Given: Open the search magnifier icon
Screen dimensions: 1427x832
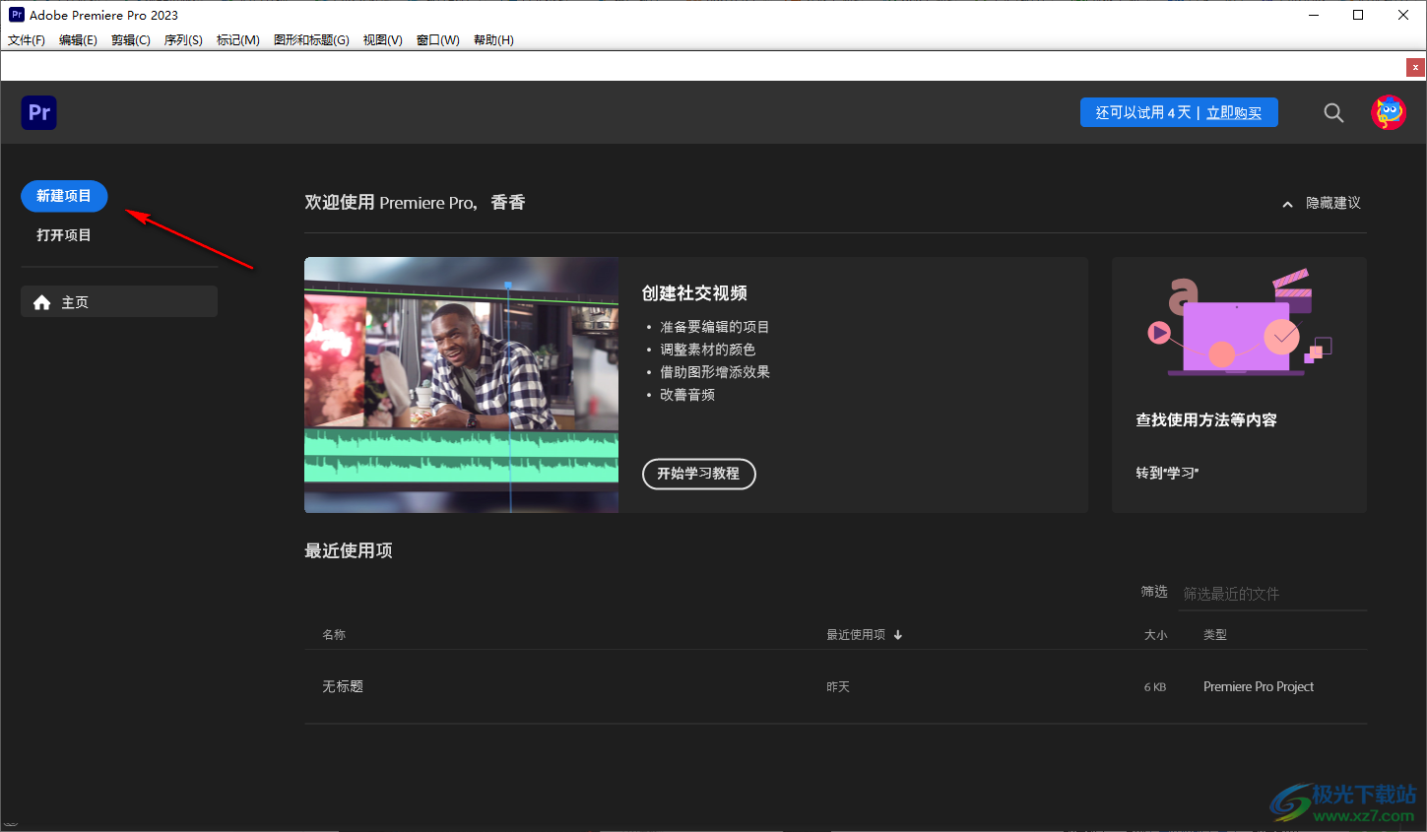Looking at the screenshot, I should coord(1333,112).
